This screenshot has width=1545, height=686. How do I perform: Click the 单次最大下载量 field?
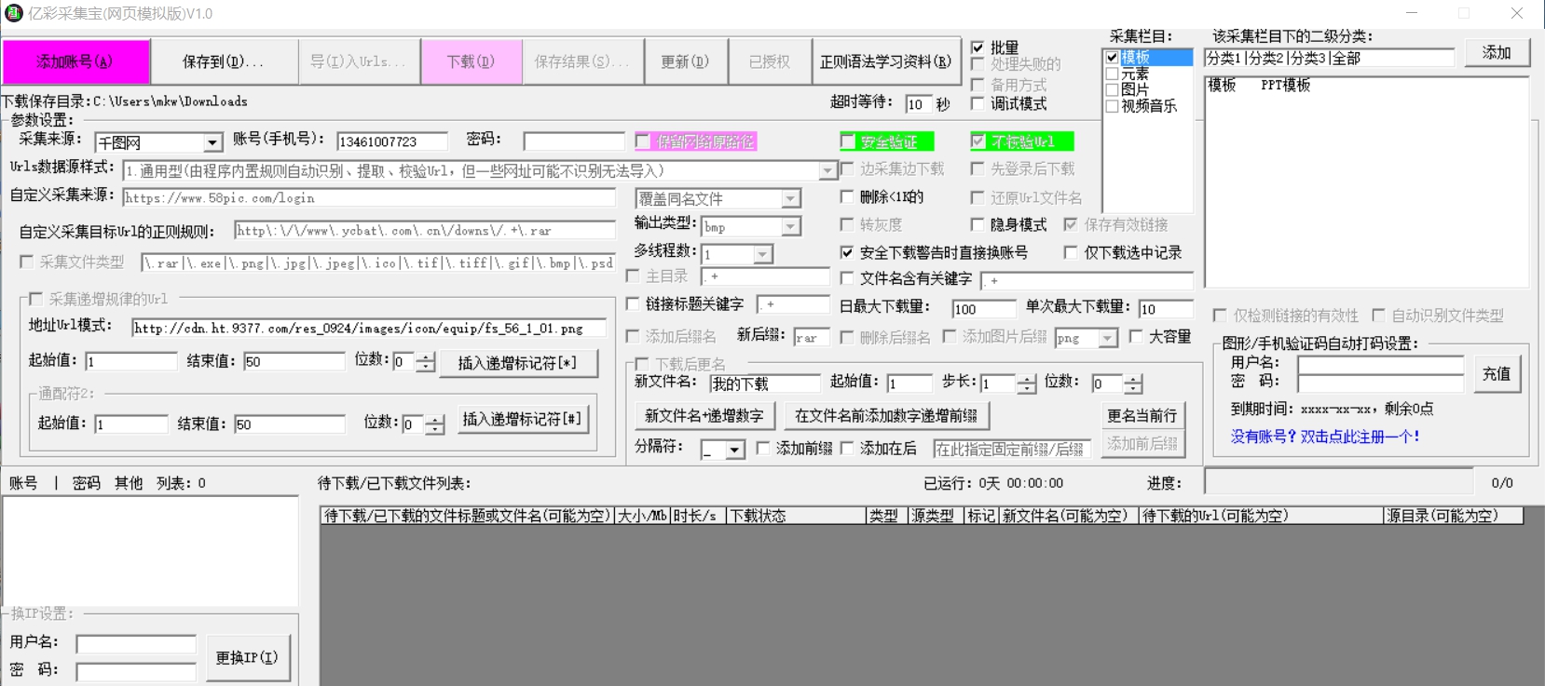(1166, 309)
